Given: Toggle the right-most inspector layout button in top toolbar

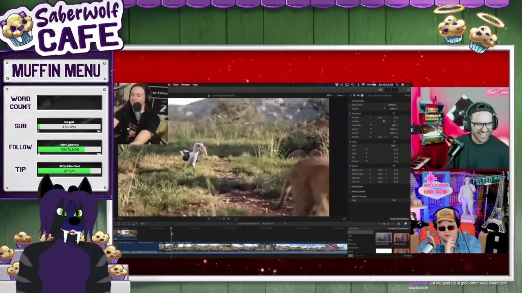Looking at the screenshot, I should point(395,90).
